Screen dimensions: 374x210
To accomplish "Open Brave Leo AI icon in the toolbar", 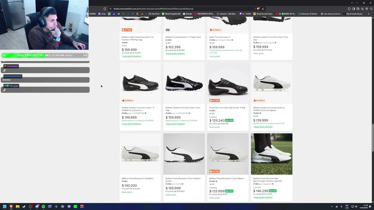I will click(x=362, y=9).
